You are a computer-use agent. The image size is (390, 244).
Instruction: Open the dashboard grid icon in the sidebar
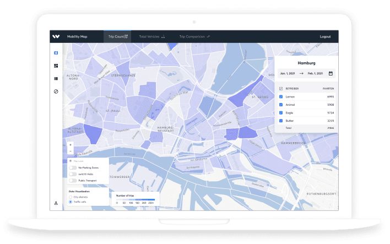(x=56, y=66)
